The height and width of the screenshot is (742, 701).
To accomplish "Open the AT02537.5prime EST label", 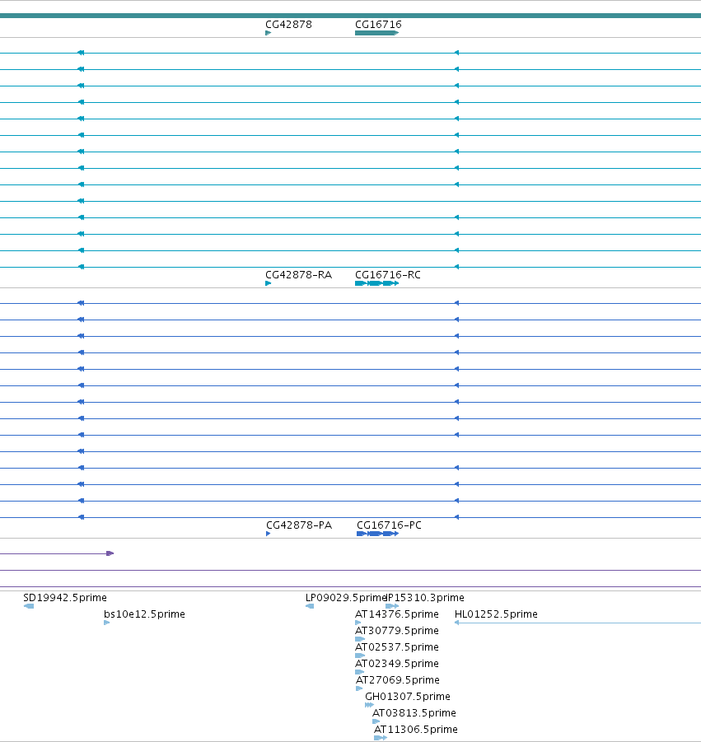I will pos(397,647).
